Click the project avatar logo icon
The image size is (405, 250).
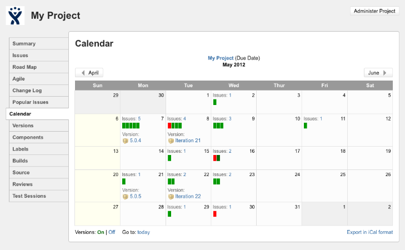pyautogui.click(x=16, y=16)
